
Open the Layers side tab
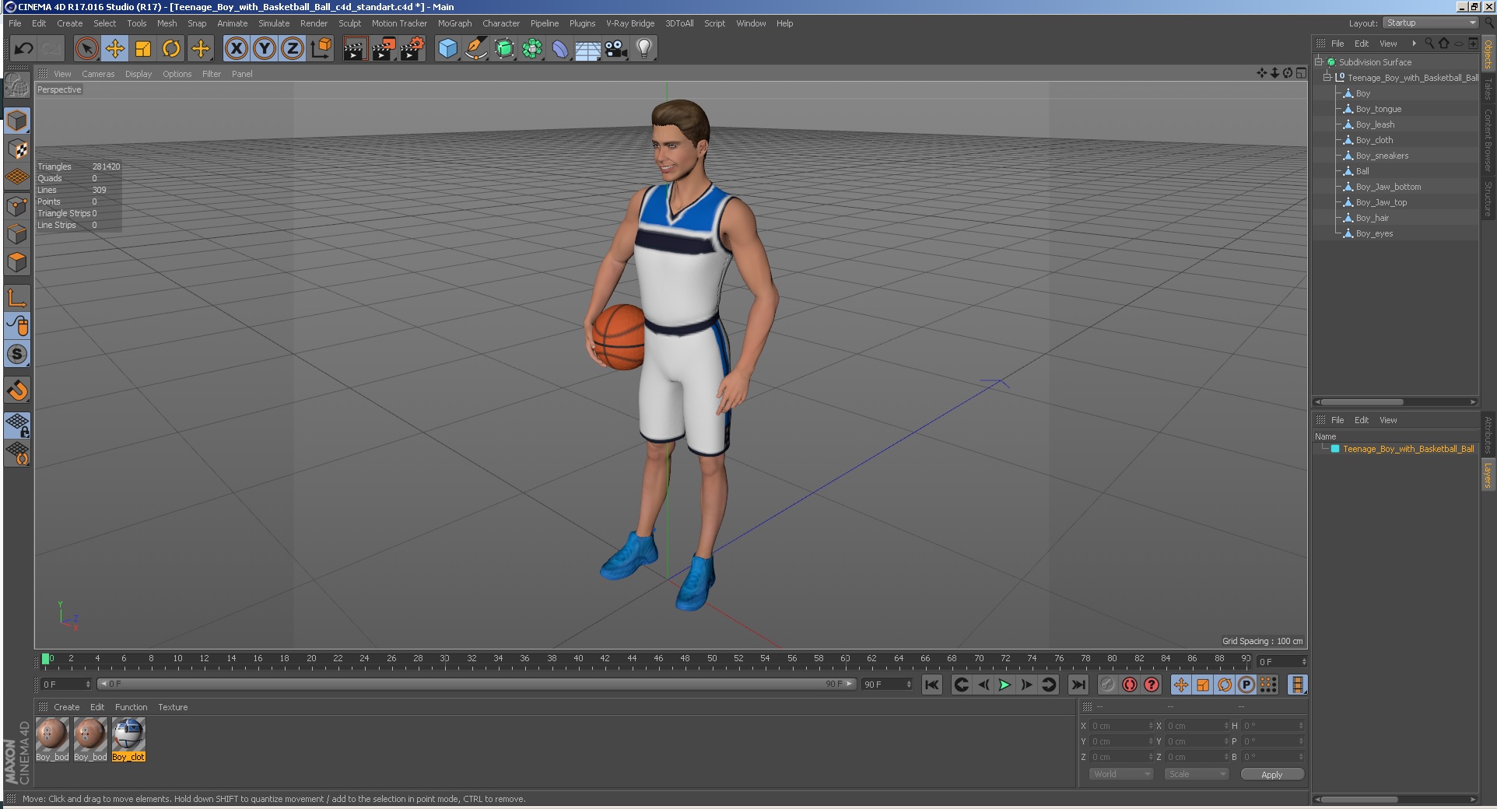(1488, 475)
